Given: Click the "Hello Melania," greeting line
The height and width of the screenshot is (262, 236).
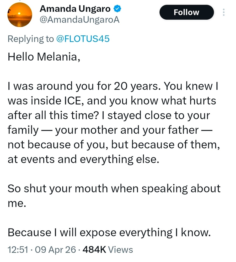Looking at the screenshot, I should pyautogui.click(x=44, y=57).
